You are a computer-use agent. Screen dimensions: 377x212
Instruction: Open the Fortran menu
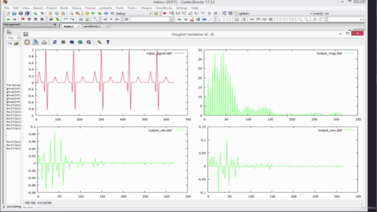coord(90,8)
